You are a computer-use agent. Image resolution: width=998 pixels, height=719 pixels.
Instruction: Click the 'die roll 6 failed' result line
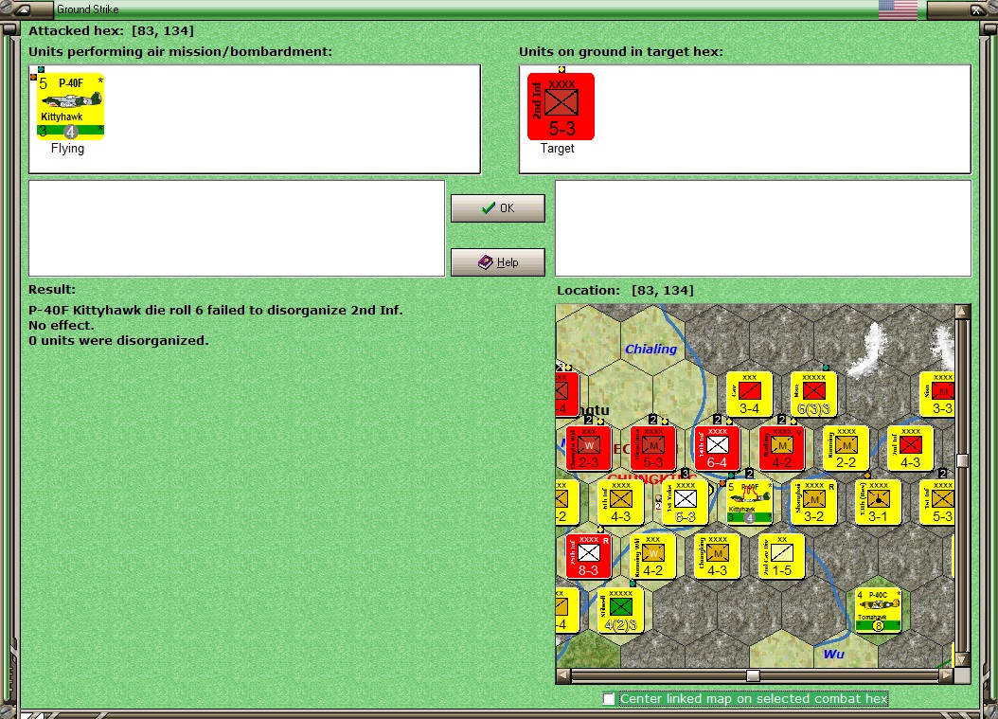coord(216,310)
